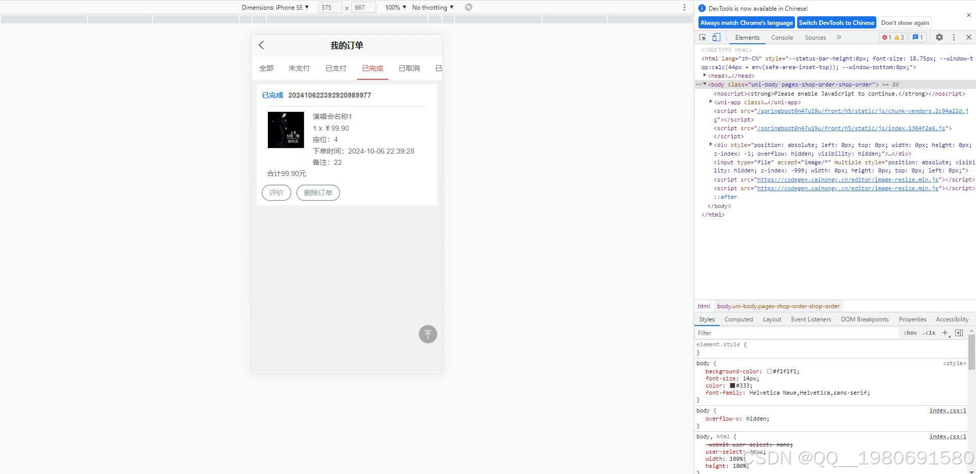Click the #f1f1f1 background color swatch
This screenshot has width=976, height=474.
coord(770,371)
